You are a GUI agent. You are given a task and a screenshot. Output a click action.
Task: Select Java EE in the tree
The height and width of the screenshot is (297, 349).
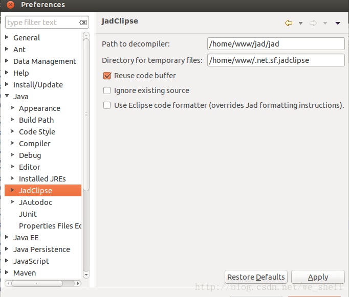click(x=26, y=238)
